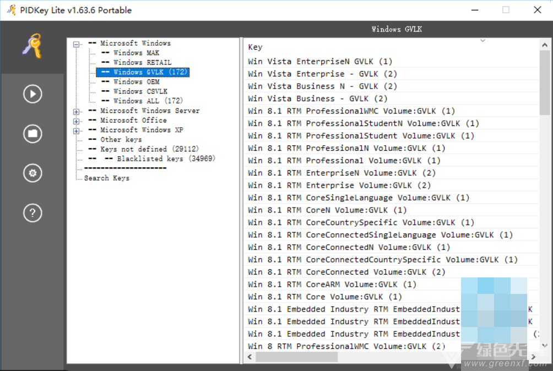The height and width of the screenshot is (371, 553).
Task: Select Win 8.1 RTM CoreSingleLanguage Volume:GVLK row
Action: click(392, 197)
